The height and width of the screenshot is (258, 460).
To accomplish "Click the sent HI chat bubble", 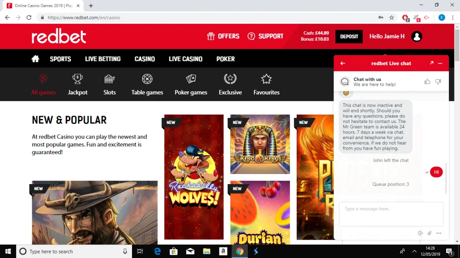I will coord(436,172).
